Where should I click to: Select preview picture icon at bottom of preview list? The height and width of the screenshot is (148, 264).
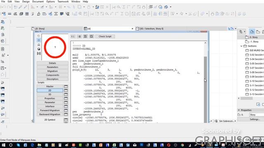39,53
